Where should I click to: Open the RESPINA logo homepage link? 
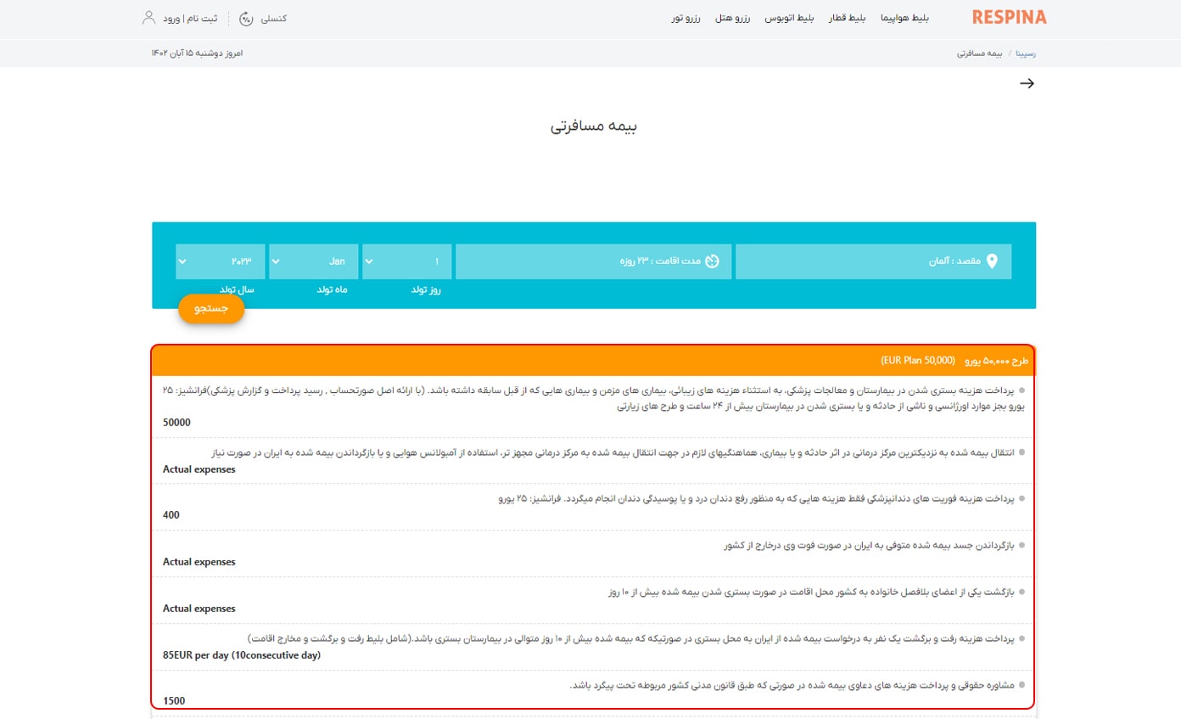click(1009, 16)
